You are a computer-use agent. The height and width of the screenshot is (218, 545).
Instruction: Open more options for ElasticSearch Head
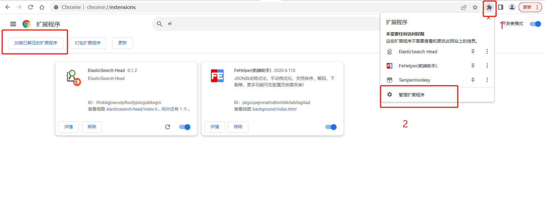point(487,51)
